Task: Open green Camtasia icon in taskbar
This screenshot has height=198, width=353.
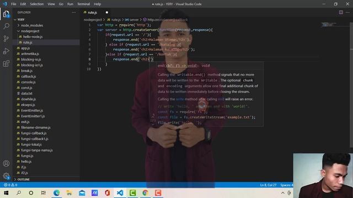Action: 132,193
